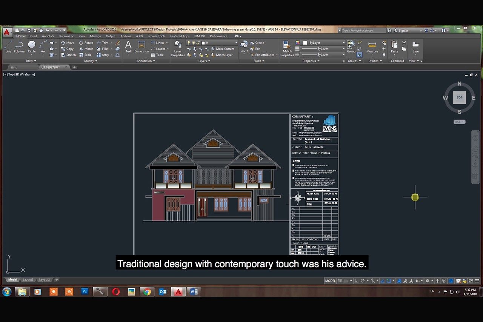Click the Mirror tool in Modify panel

(86, 49)
